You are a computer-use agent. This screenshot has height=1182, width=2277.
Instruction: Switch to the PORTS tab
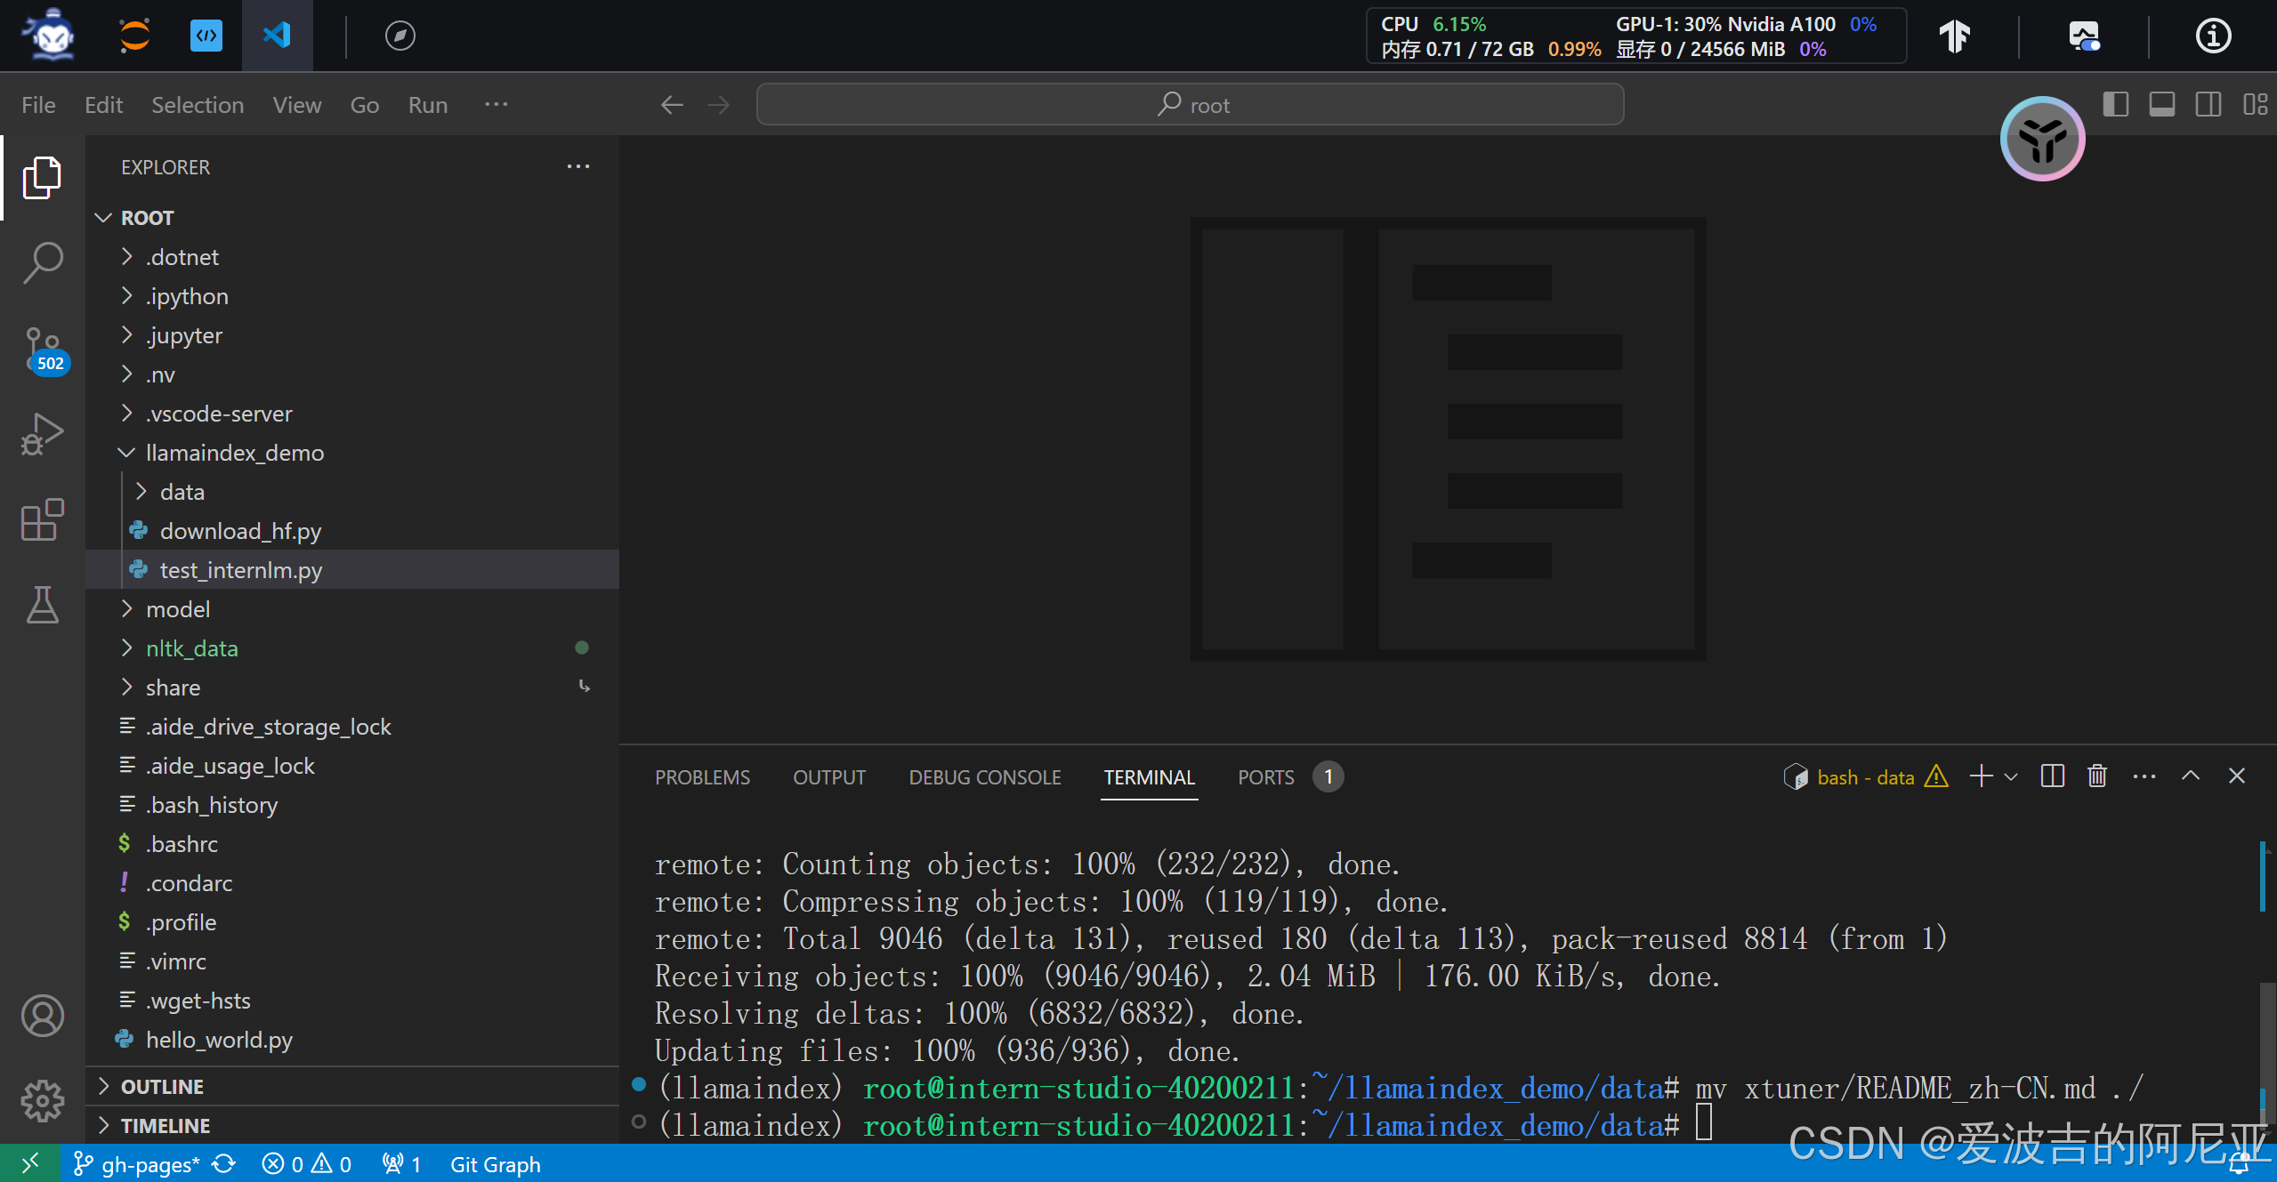point(1265,777)
